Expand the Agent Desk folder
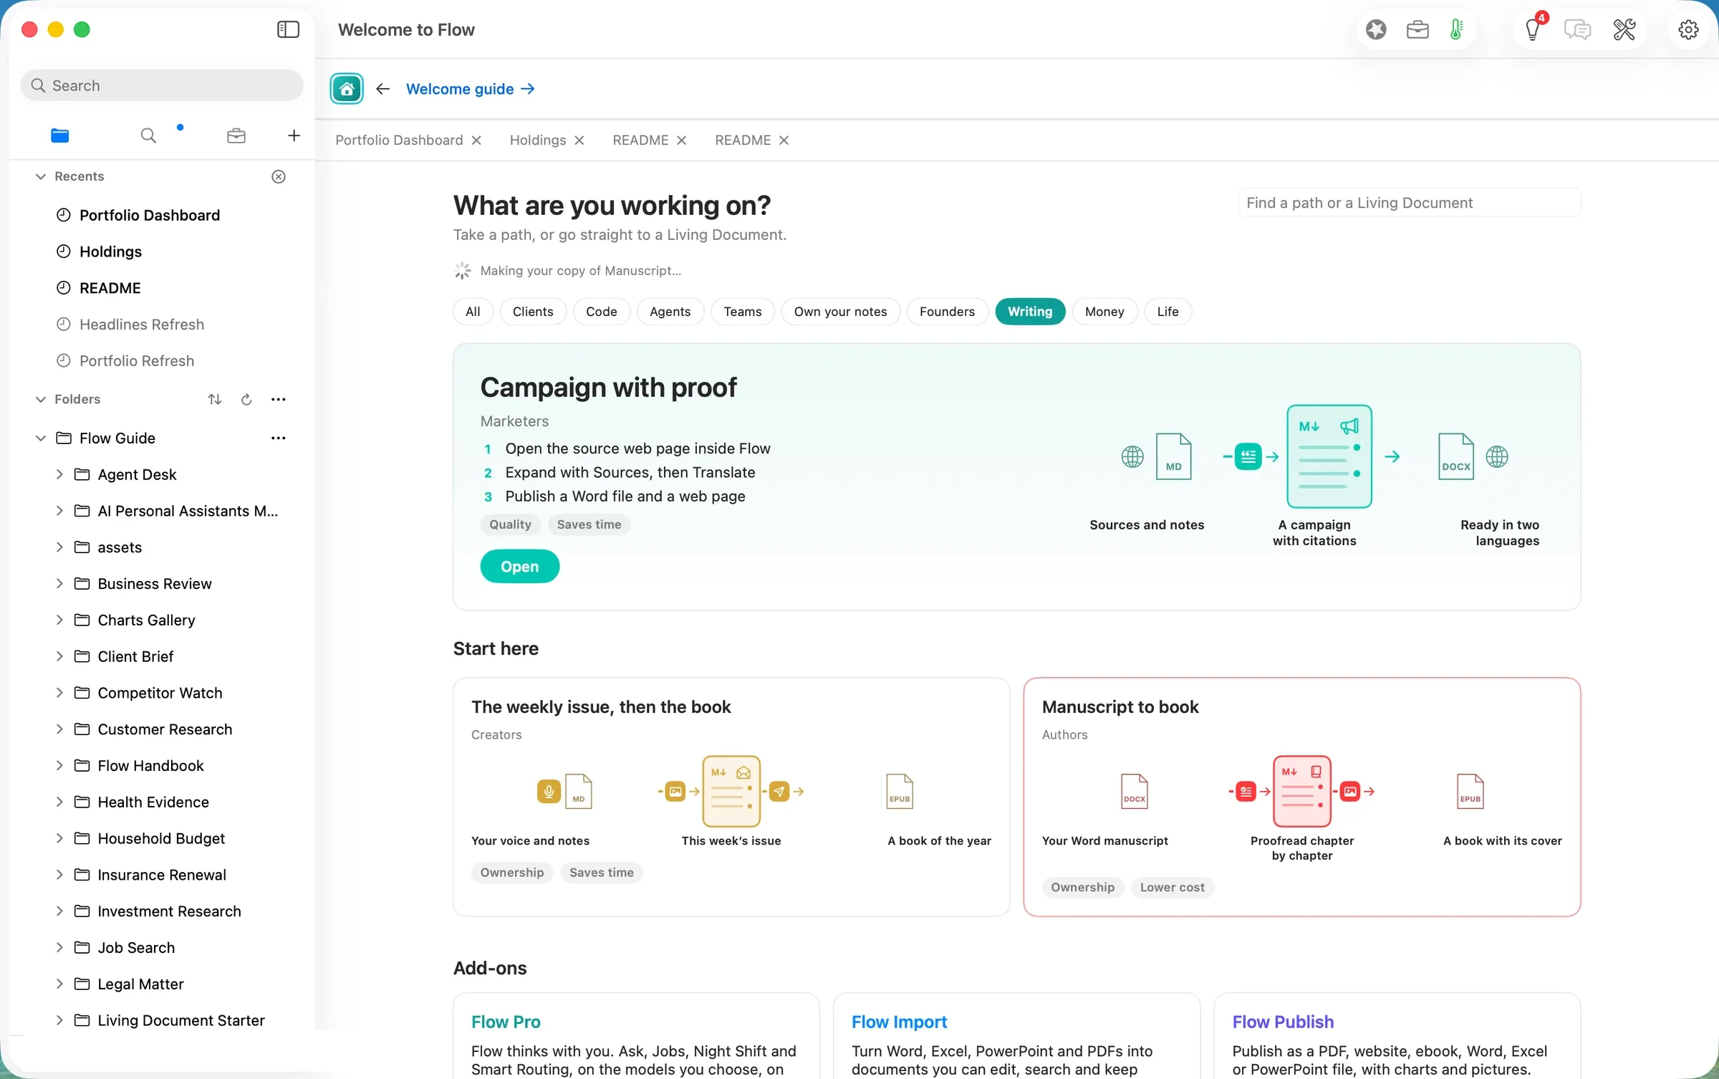This screenshot has height=1079, width=1719. (x=59, y=474)
